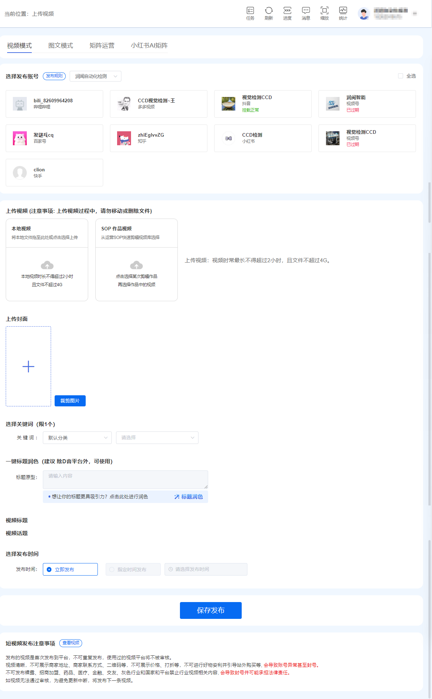Switch to the 图文模式 tab
Viewport: 432px width, 699px height.
pyautogui.click(x=61, y=45)
